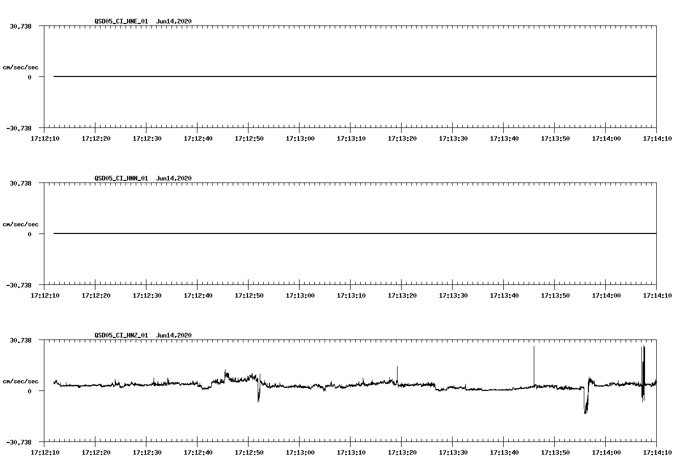693x471 pixels.
Task: Click the 17:14:10 time label under HNZ plot
Action: click(657, 452)
